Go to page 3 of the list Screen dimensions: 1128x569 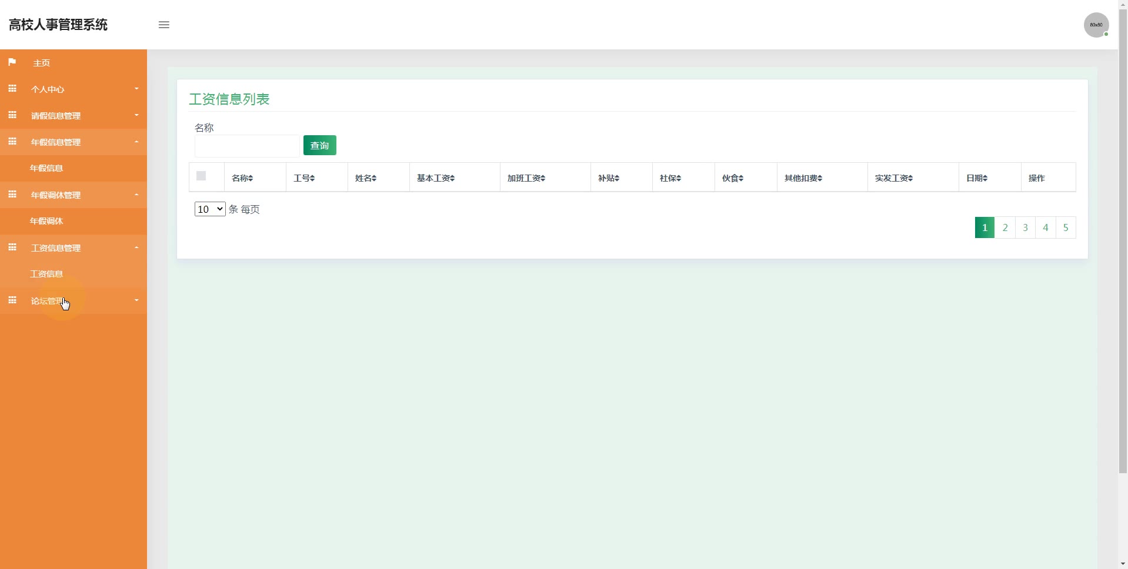(x=1026, y=227)
